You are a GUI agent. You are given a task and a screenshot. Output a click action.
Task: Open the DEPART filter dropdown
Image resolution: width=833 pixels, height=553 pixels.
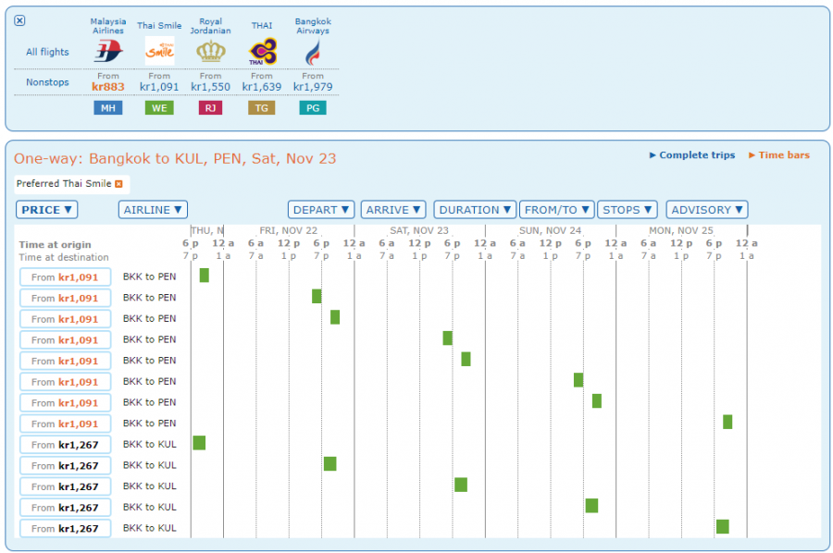[x=320, y=210]
